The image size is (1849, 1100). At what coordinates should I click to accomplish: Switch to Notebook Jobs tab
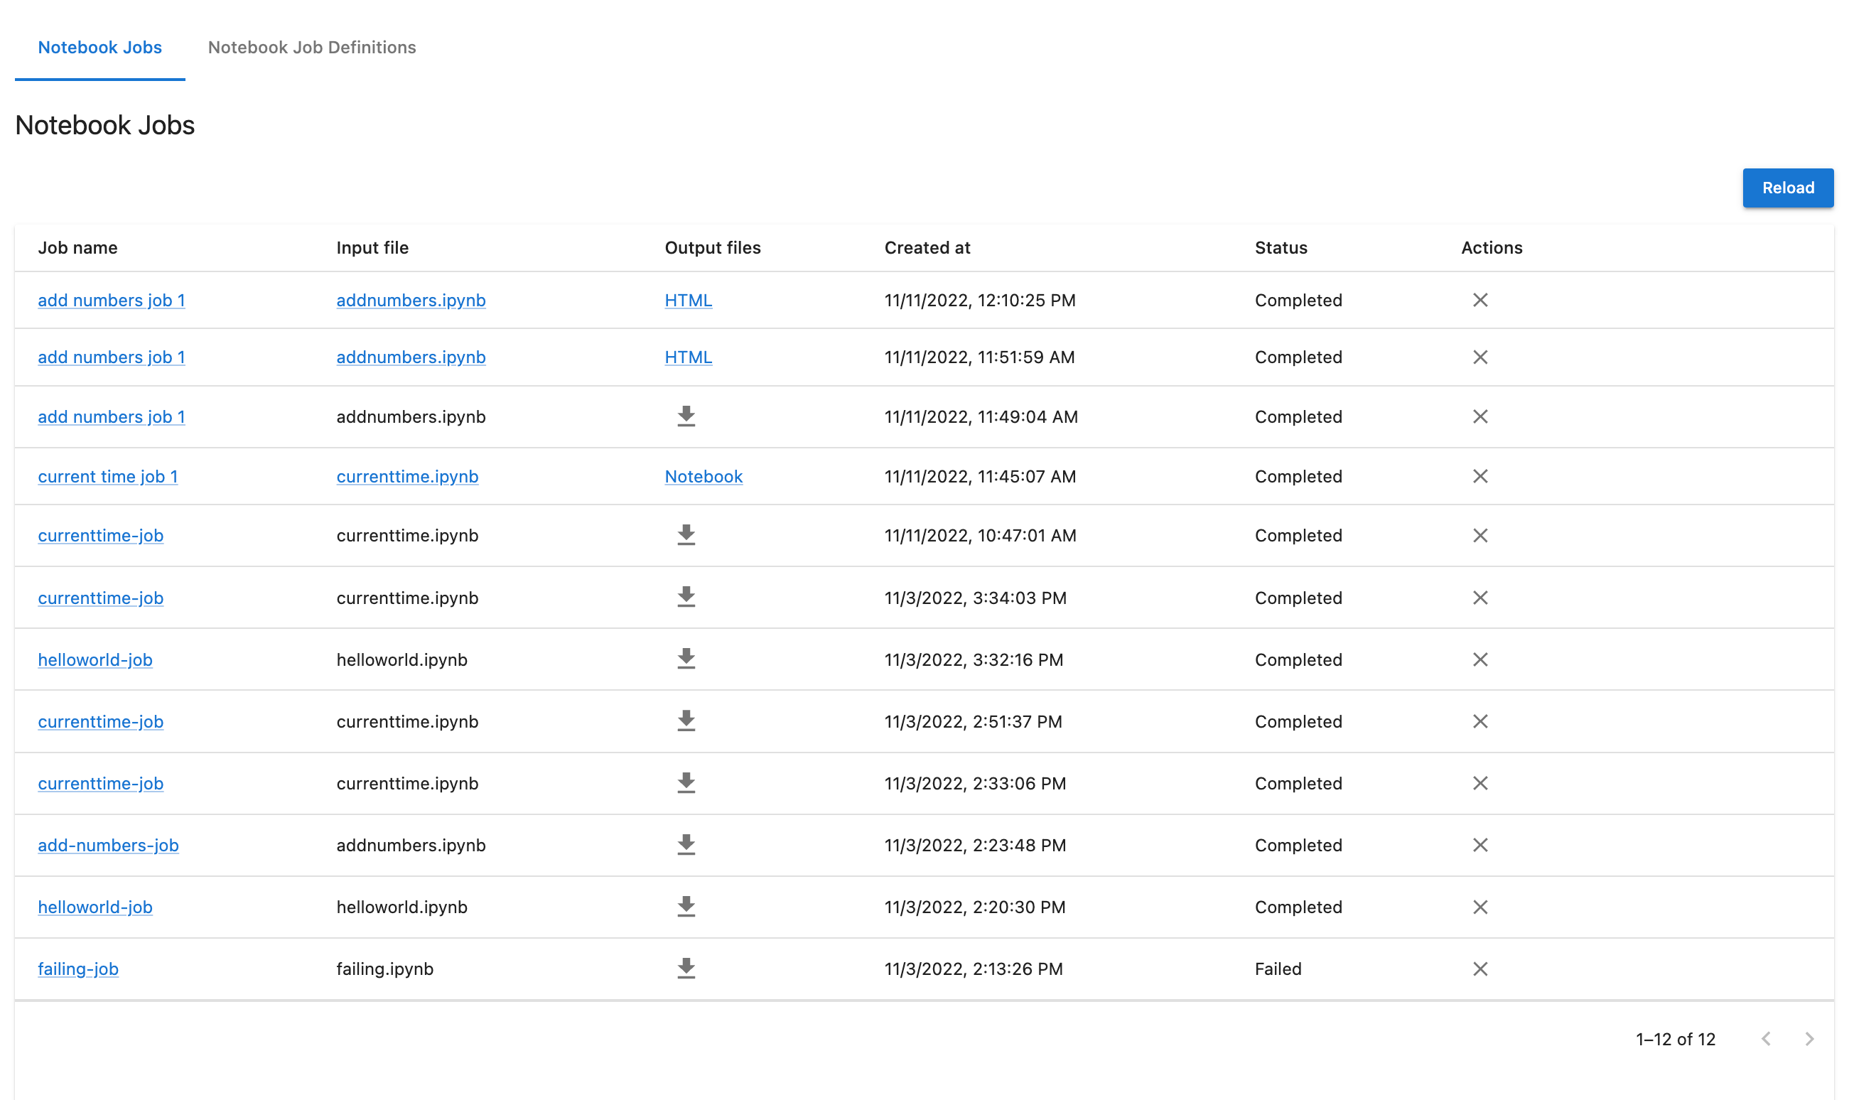(100, 48)
